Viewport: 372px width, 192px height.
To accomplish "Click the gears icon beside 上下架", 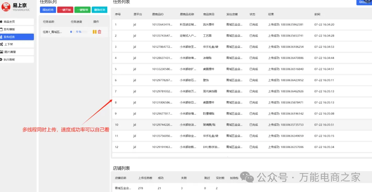I will 2,44.
